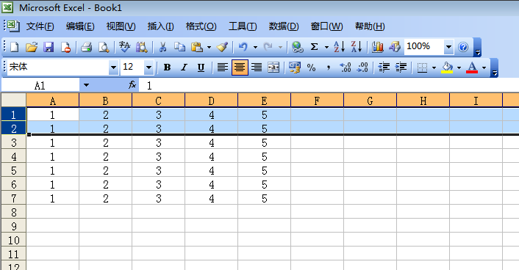The height and width of the screenshot is (270, 519).
Task: Open the zoom percentage dropdown
Action: [448, 47]
